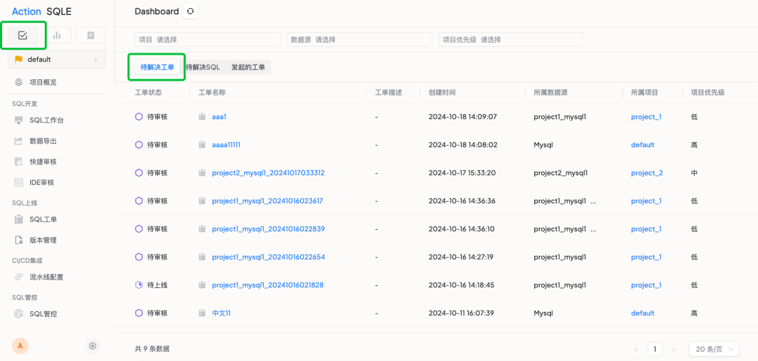Open the 数据源 filter dropdown
This screenshot has height=361, width=758.
point(359,39)
